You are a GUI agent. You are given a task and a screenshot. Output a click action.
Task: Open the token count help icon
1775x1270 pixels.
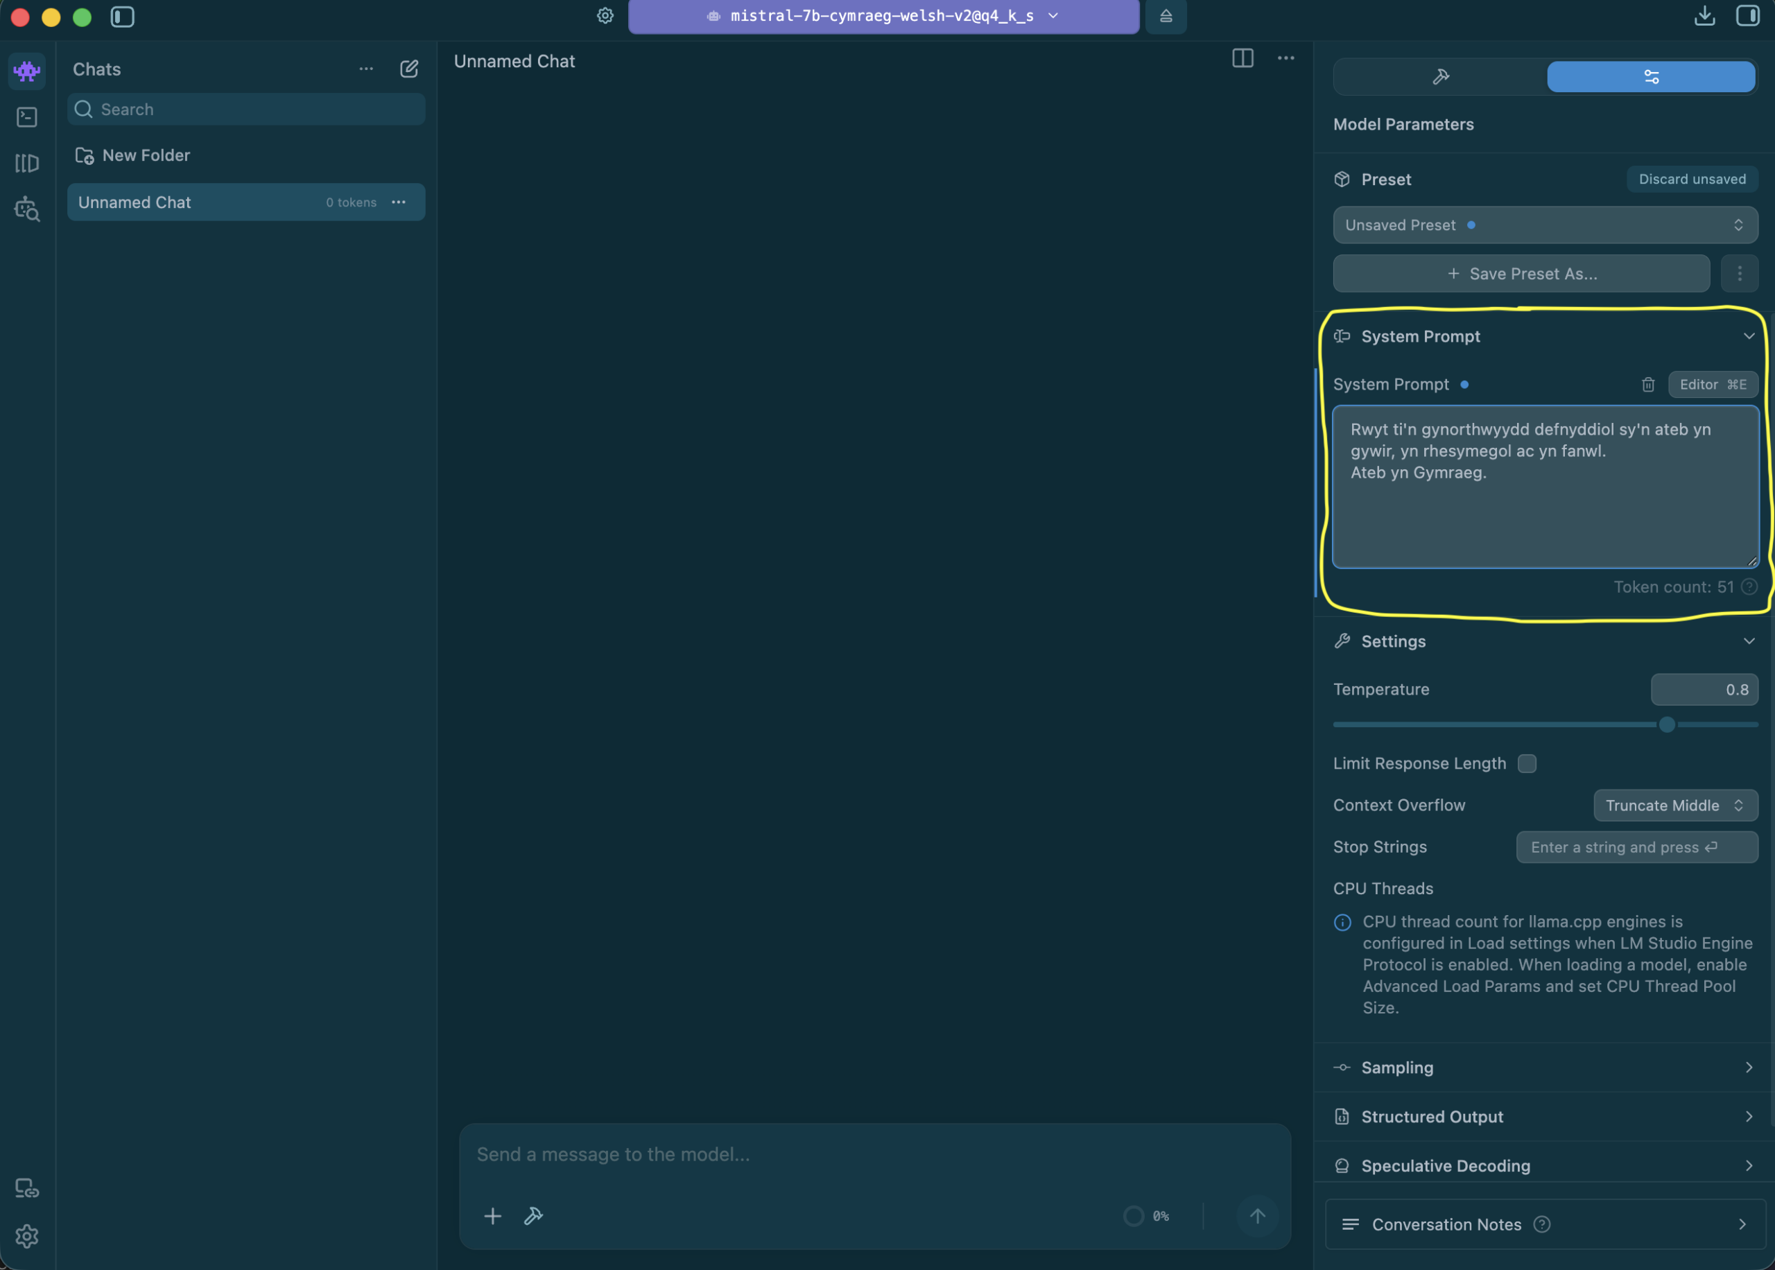tap(1750, 587)
